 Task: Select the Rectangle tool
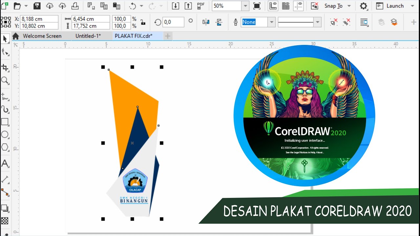pos(5,122)
